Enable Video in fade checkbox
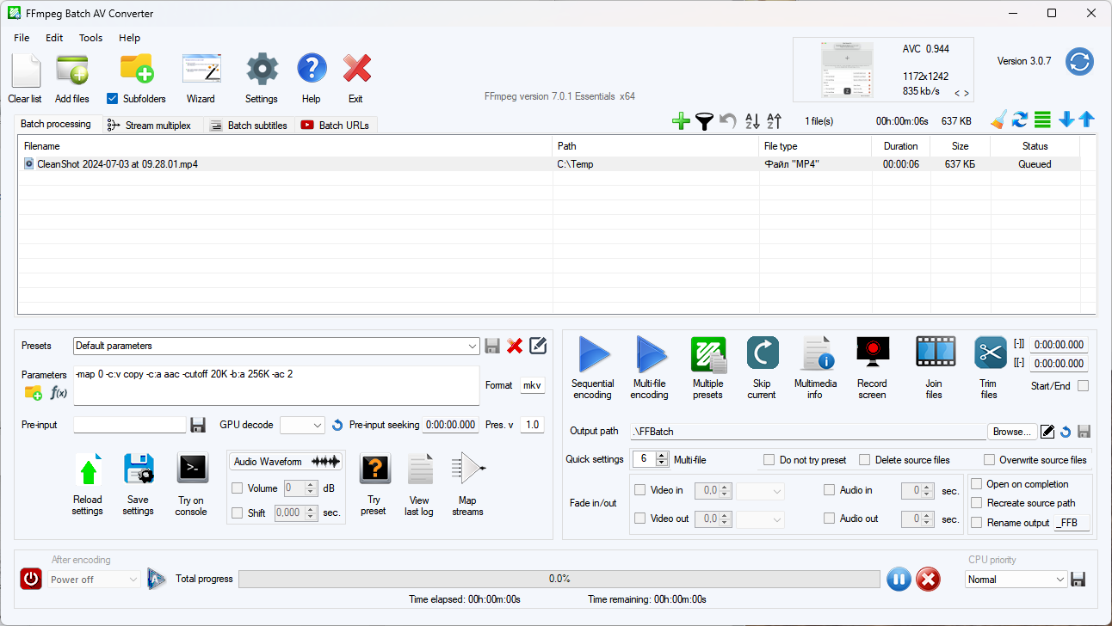1112x626 pixels. tap(639, 490)
